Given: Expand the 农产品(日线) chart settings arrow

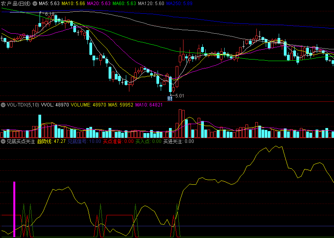Looking at the screenshot, I should 35,4.
